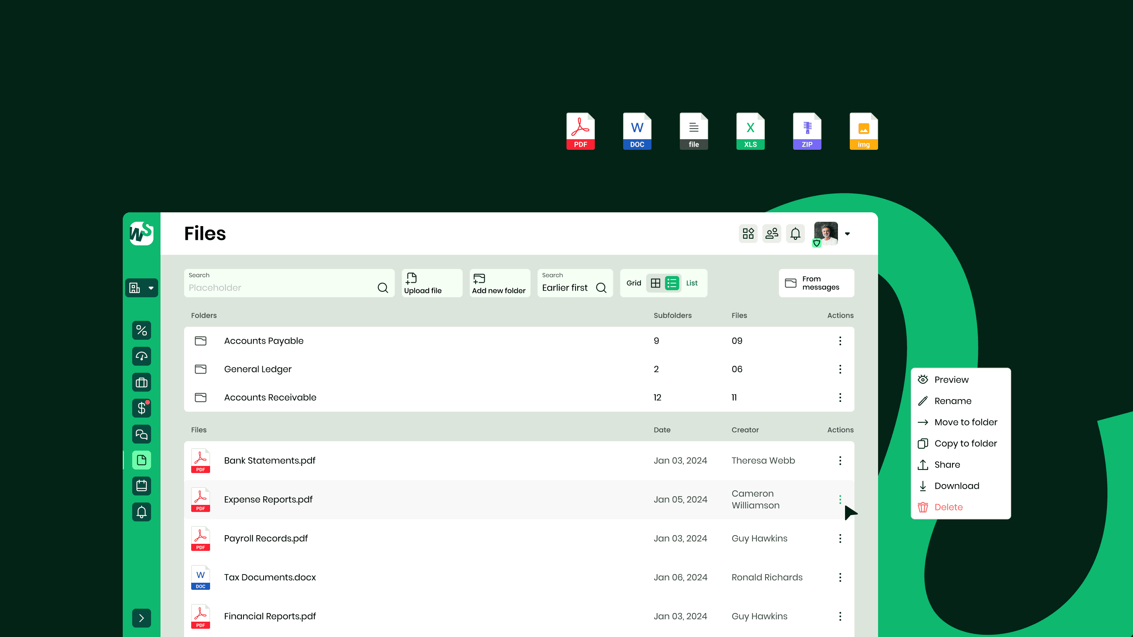
Task: Open the chat messages sidebar icon
Action: (141, 434)
